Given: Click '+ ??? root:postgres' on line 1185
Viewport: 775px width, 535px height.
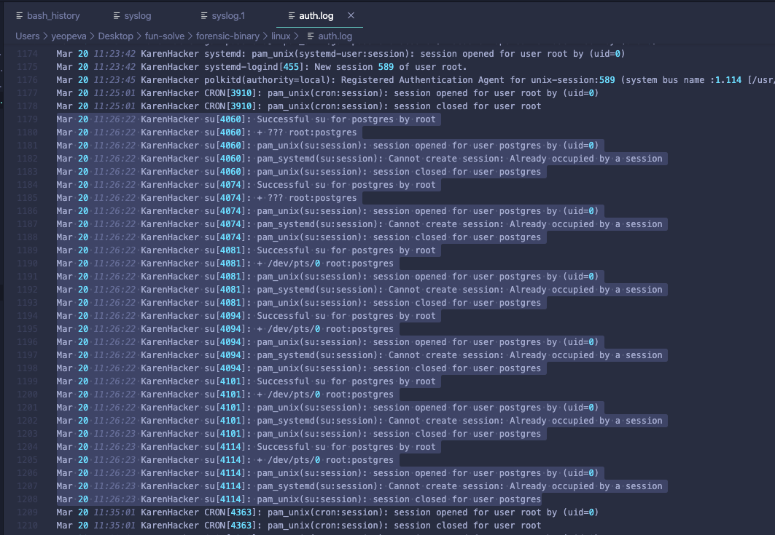Looking at the screenshot, I should point(307,197).
